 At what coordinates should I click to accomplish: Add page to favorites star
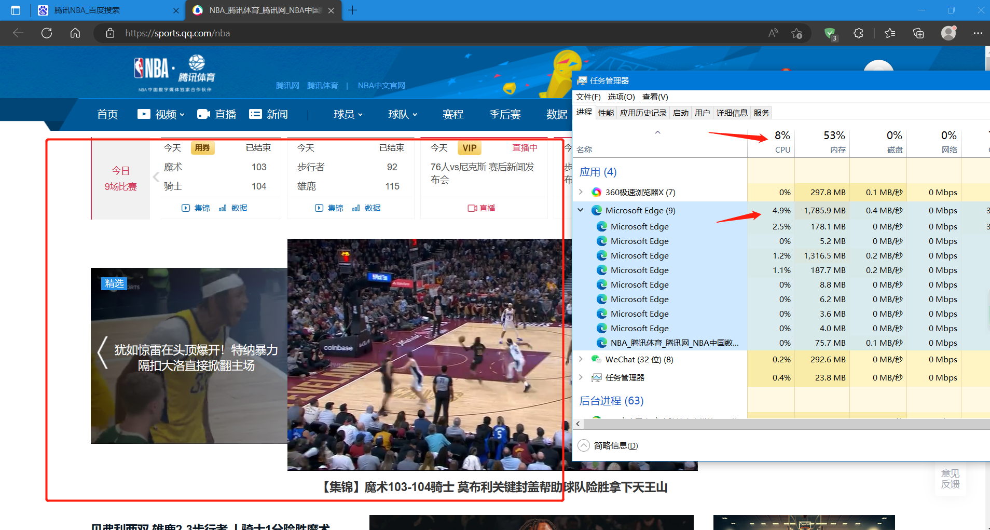coord(797,33)
